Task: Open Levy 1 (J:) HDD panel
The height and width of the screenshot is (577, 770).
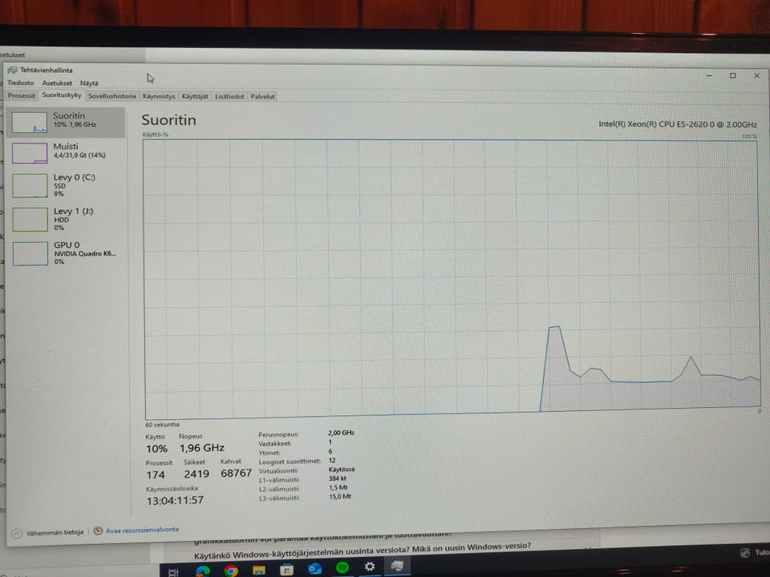Action: (67, 219)
